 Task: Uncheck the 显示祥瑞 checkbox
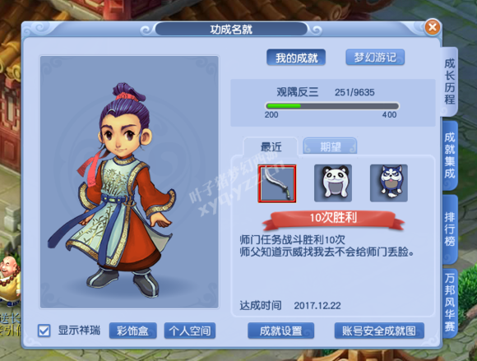tap(44, 331)
